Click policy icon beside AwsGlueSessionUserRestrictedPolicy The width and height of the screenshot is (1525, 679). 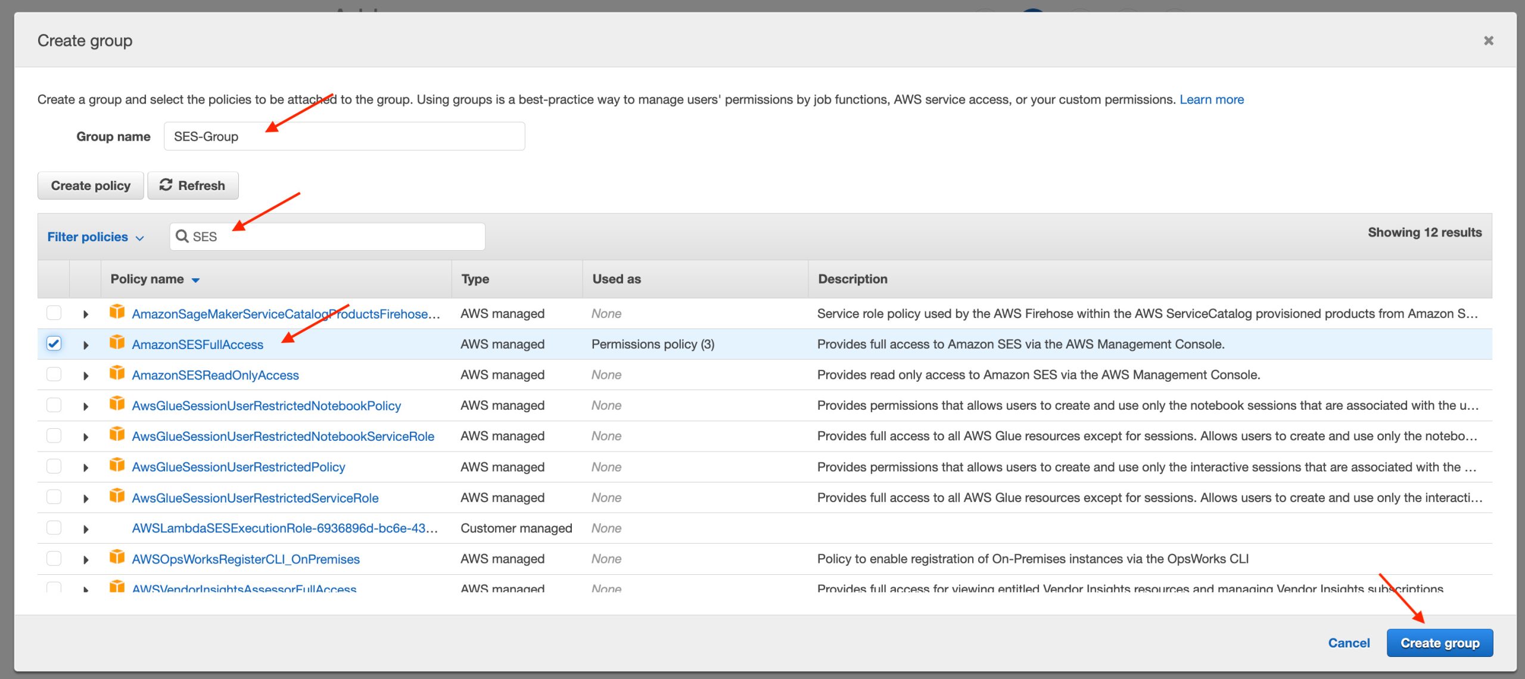pos(117,465)
